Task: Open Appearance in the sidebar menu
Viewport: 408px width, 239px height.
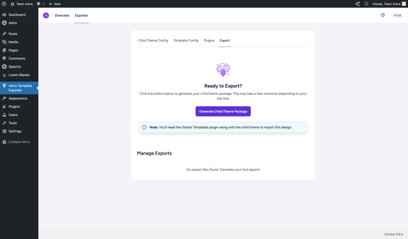Action: coord(18,99)
